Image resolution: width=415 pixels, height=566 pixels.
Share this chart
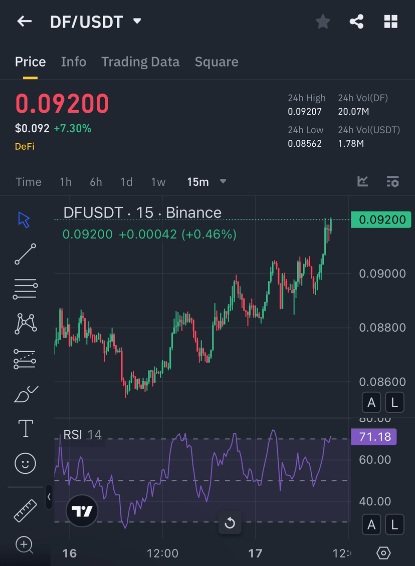(356, 22)
